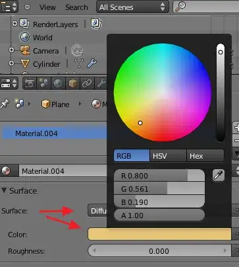Viewport: 239px width, 267px height.
Task: Click the World globe icon
Action: click(x=25, y=37)
